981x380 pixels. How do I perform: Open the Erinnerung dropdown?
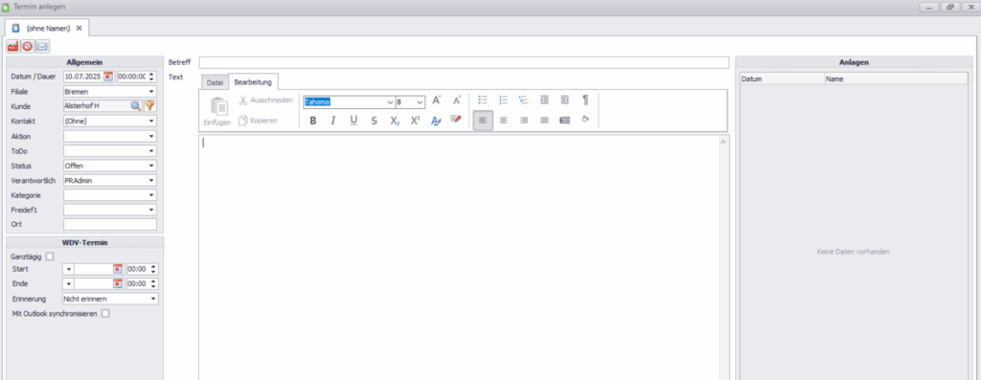[x=153, y=299]
